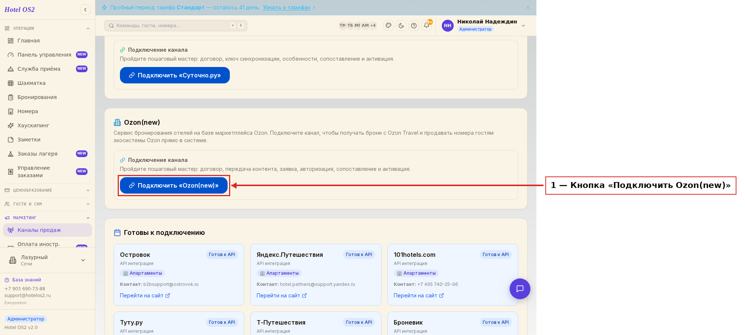The height and width of the screenshot is (335, 745).
Task: Open the color theme palette icon
Action: (389, 26)
